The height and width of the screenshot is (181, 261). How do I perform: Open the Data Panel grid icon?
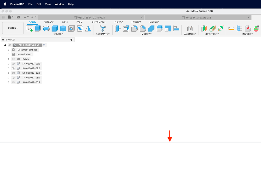(x=3, y=17)
